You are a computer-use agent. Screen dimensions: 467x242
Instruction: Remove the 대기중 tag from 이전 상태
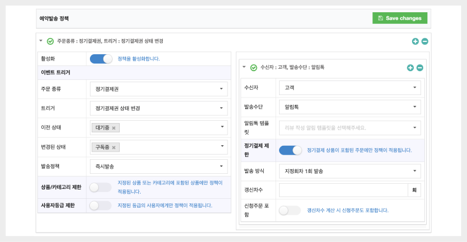[114, 128]
